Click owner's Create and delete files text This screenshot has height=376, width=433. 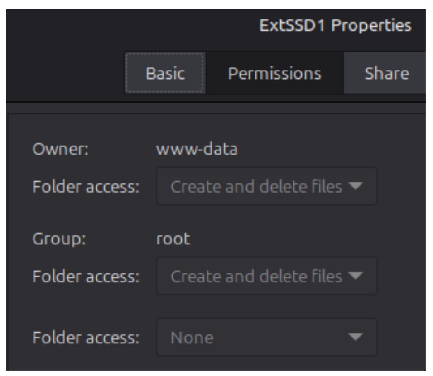(x=256, y=186)
